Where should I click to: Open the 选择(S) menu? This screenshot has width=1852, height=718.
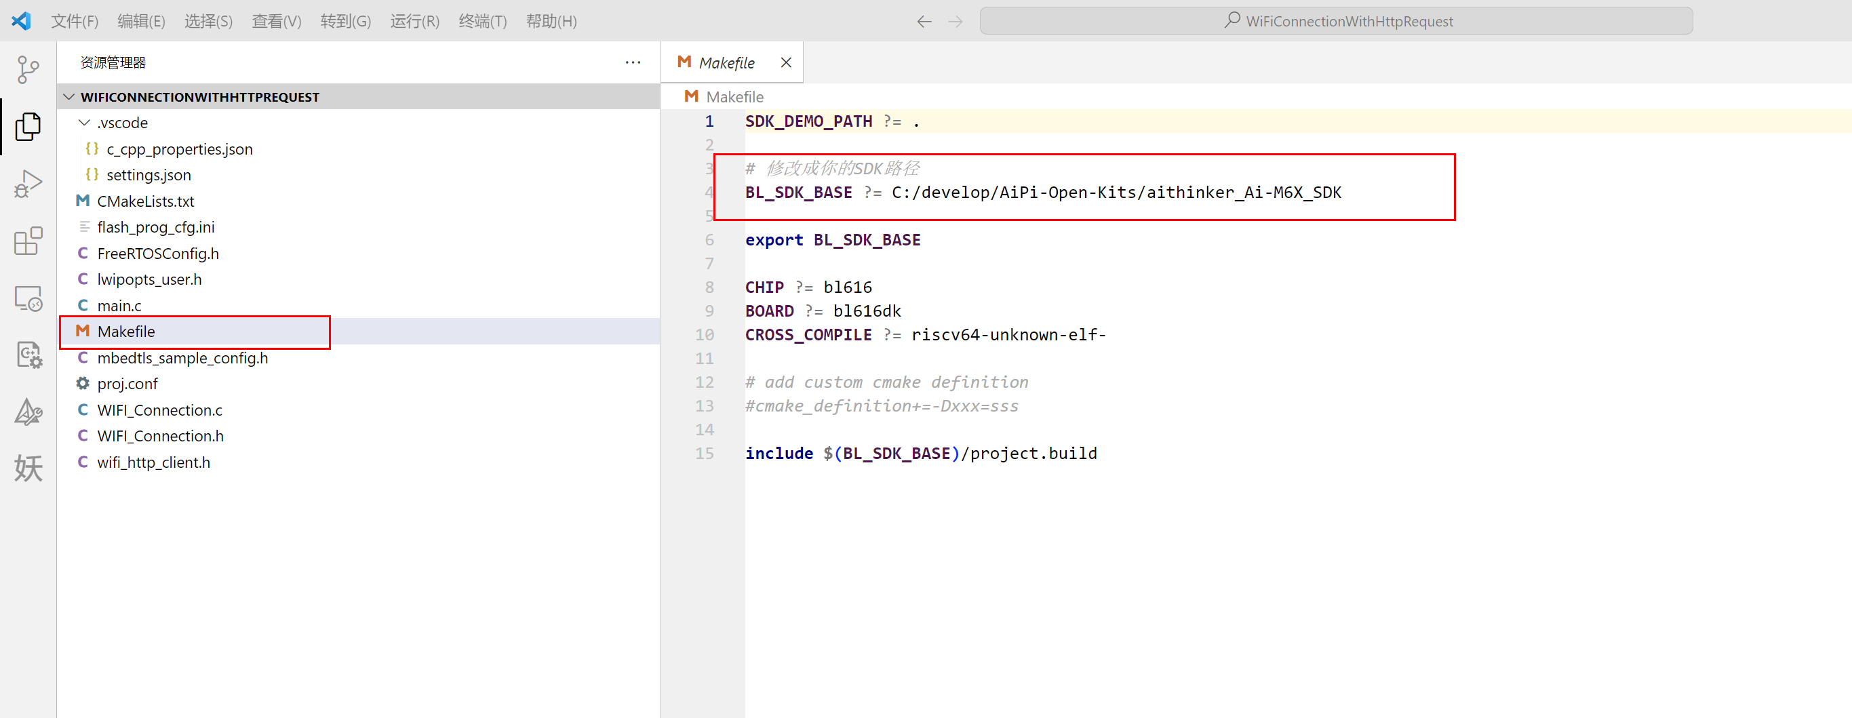[x=208, y=22]
